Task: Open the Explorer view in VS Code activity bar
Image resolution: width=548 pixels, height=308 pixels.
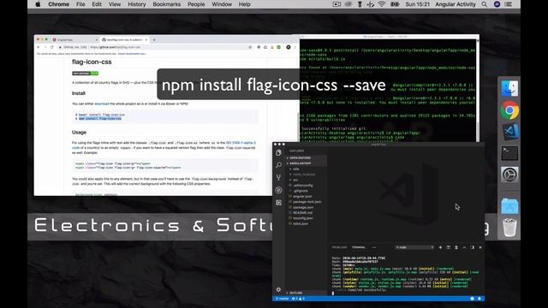Action: [278, 152]
